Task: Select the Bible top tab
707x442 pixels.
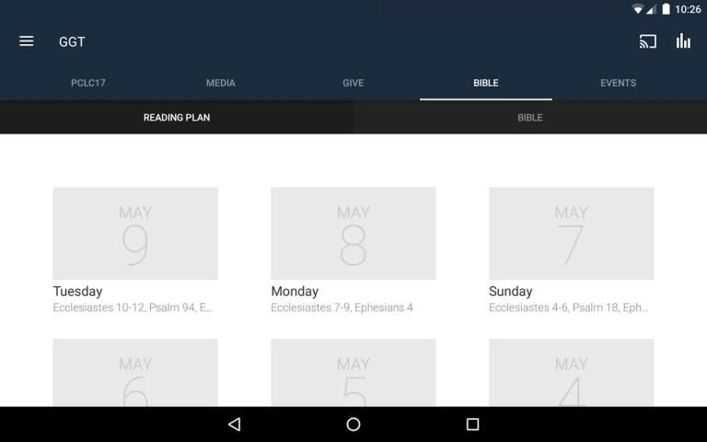Action: tap(486, 83)
